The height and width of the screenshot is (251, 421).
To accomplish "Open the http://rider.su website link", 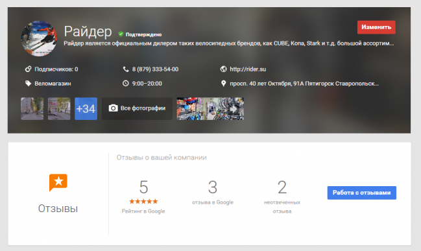I will click(248, 69).
